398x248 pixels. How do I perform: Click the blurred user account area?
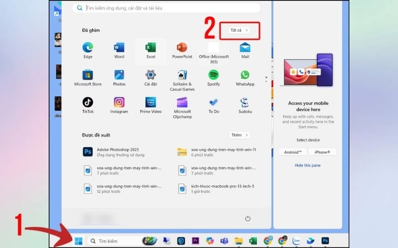[99, 219]
